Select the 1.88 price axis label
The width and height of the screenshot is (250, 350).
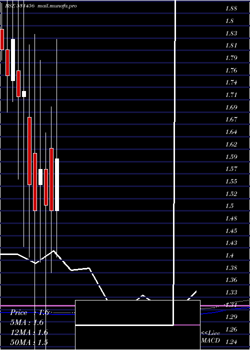click(x=231, y=8)
